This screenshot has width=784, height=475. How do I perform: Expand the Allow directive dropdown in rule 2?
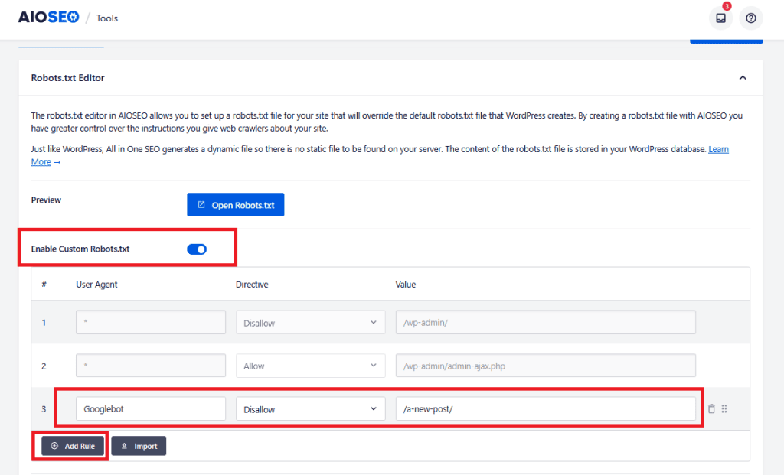tap(310, 366)
